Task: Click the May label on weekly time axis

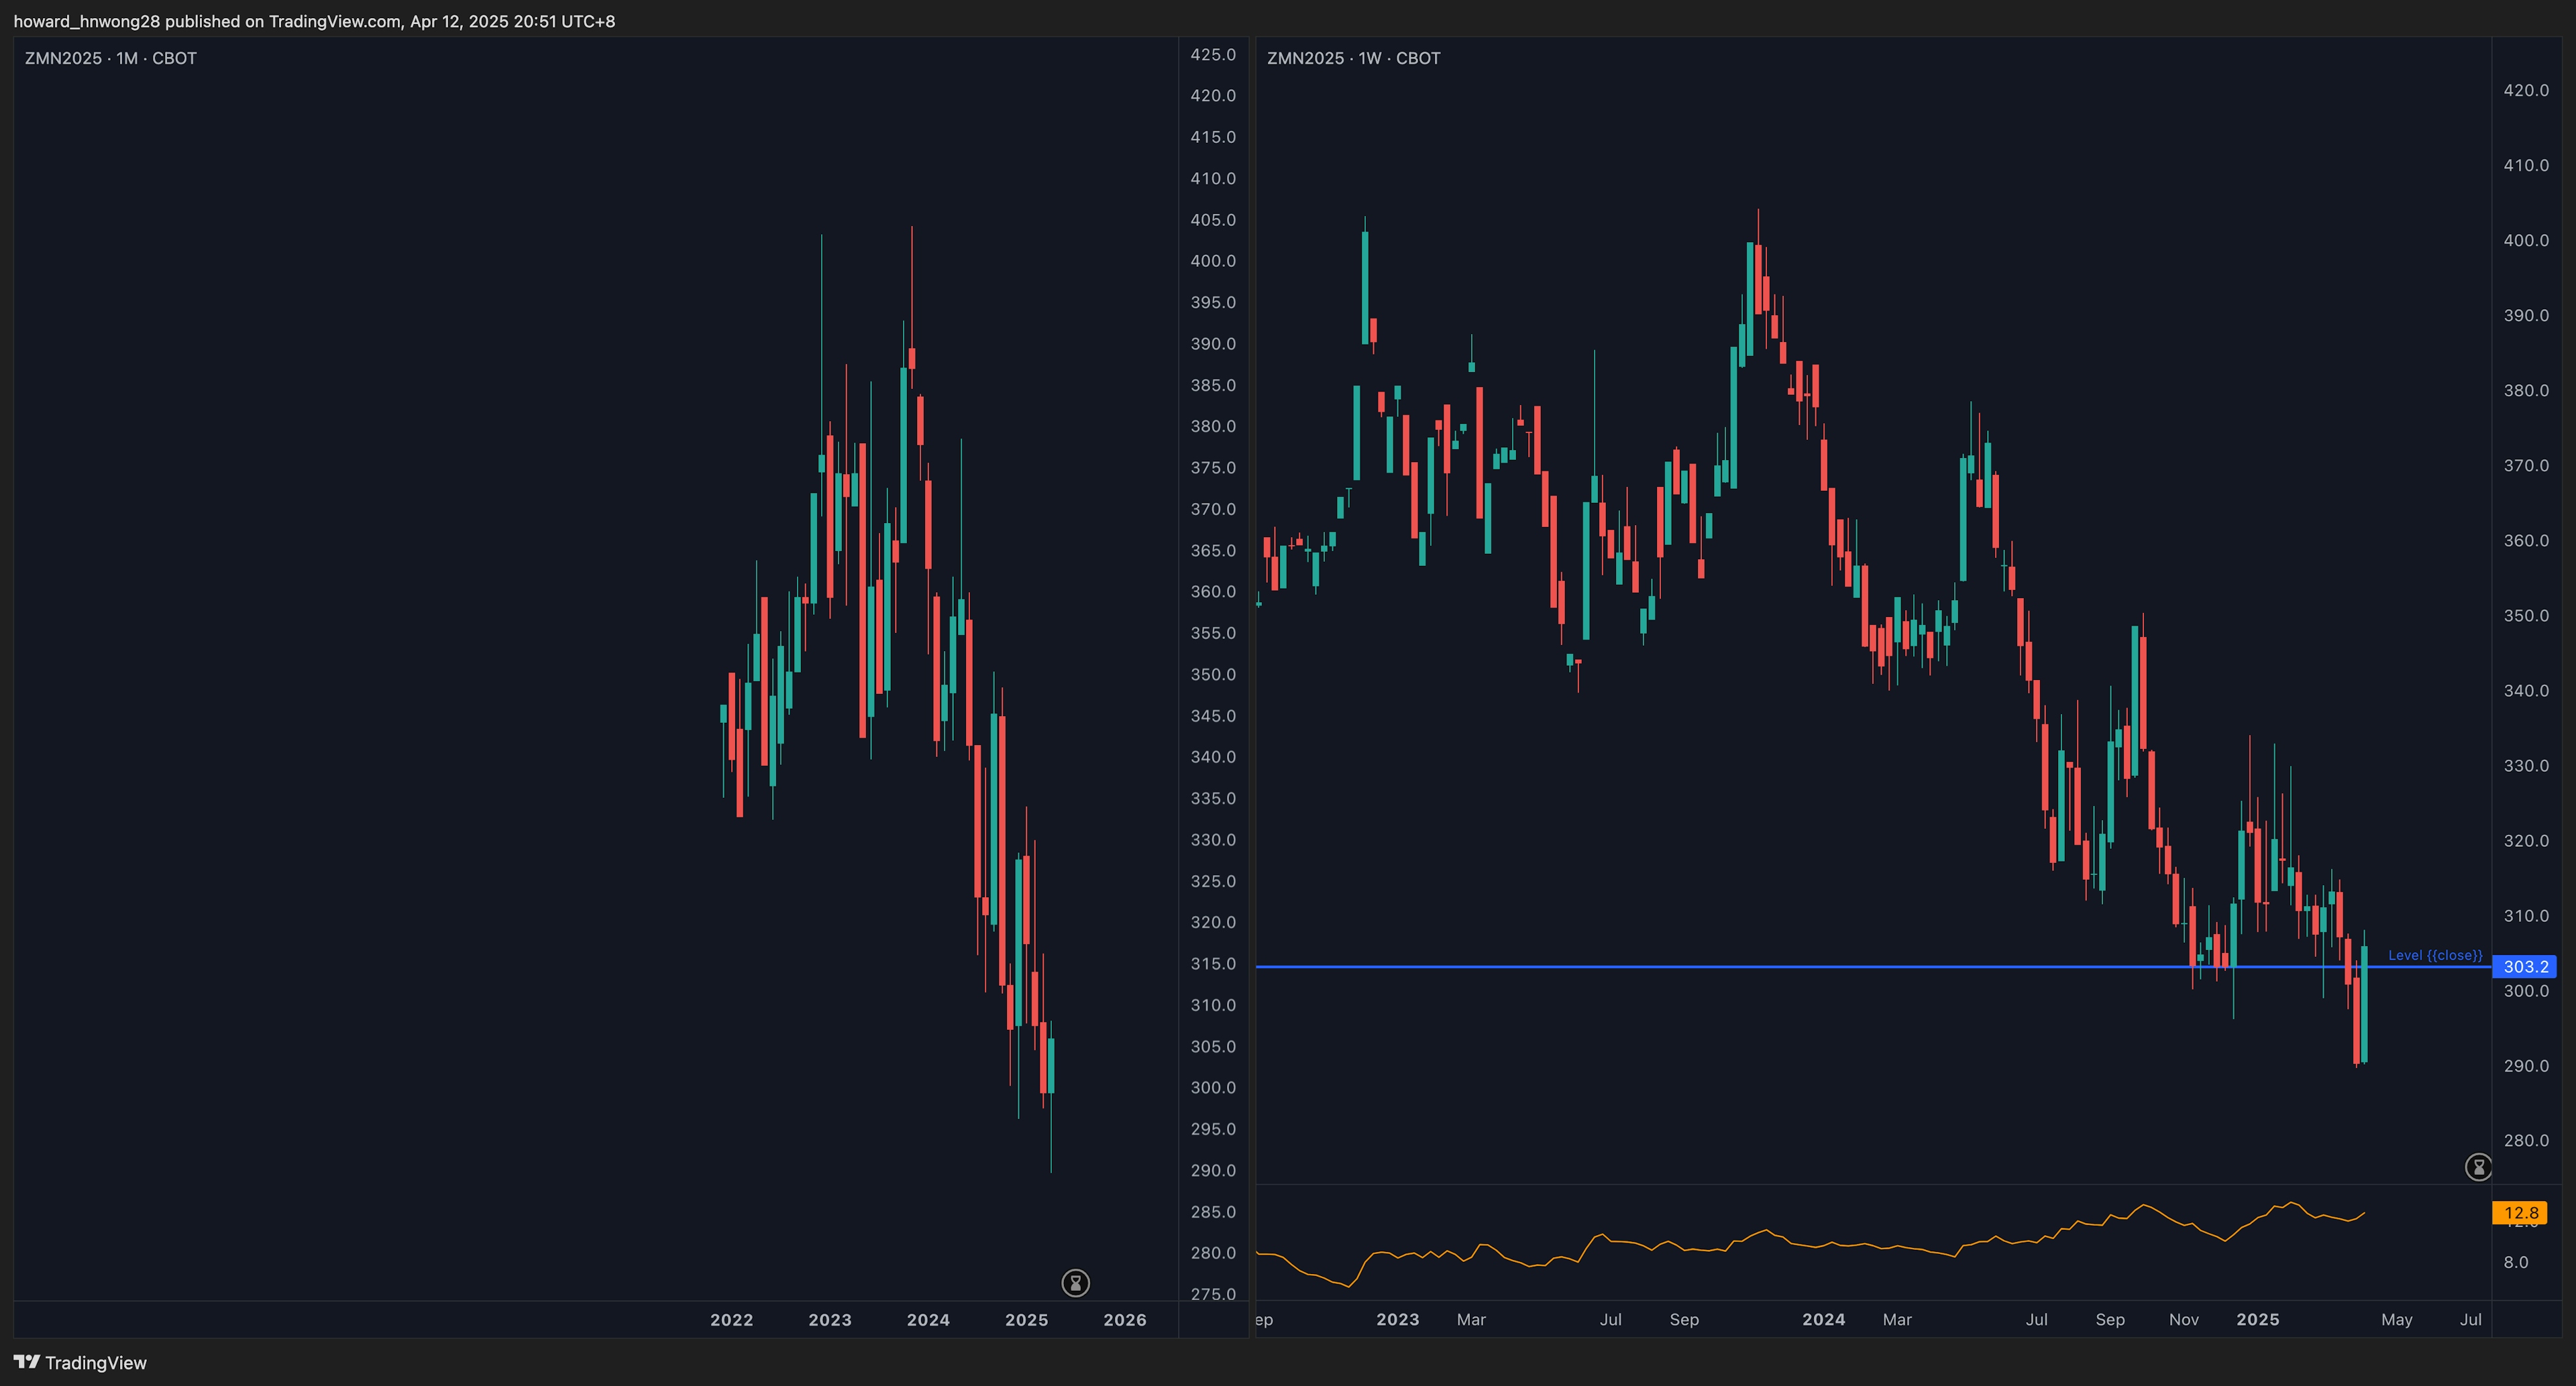Action: click(x=2396, y=1319)
